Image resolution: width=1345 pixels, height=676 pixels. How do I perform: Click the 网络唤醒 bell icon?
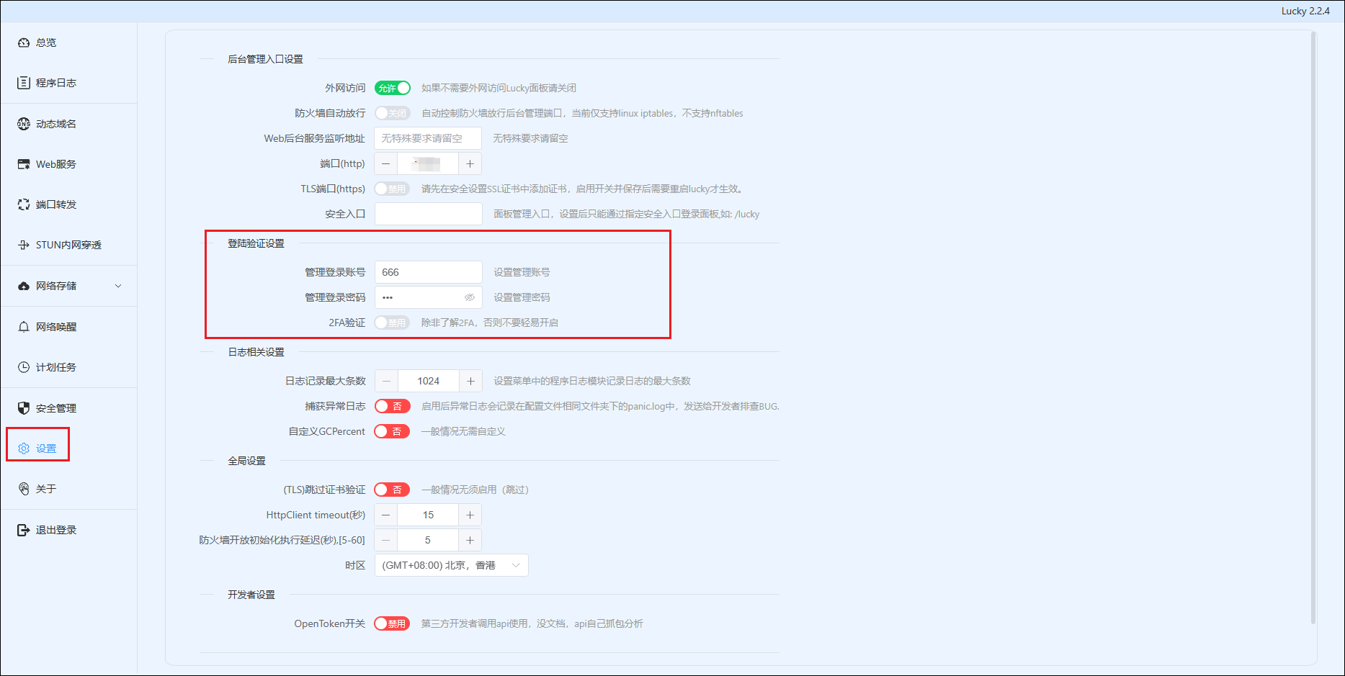tap(24, 327)
